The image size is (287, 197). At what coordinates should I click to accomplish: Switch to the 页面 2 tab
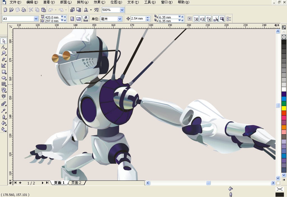coord(76,183)
